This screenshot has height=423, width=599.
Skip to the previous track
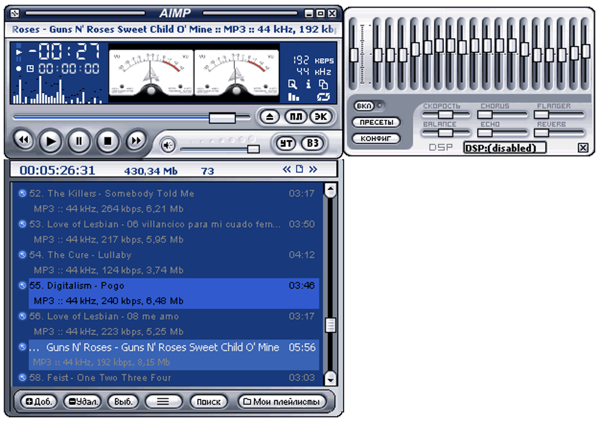[x=23, y=140]
